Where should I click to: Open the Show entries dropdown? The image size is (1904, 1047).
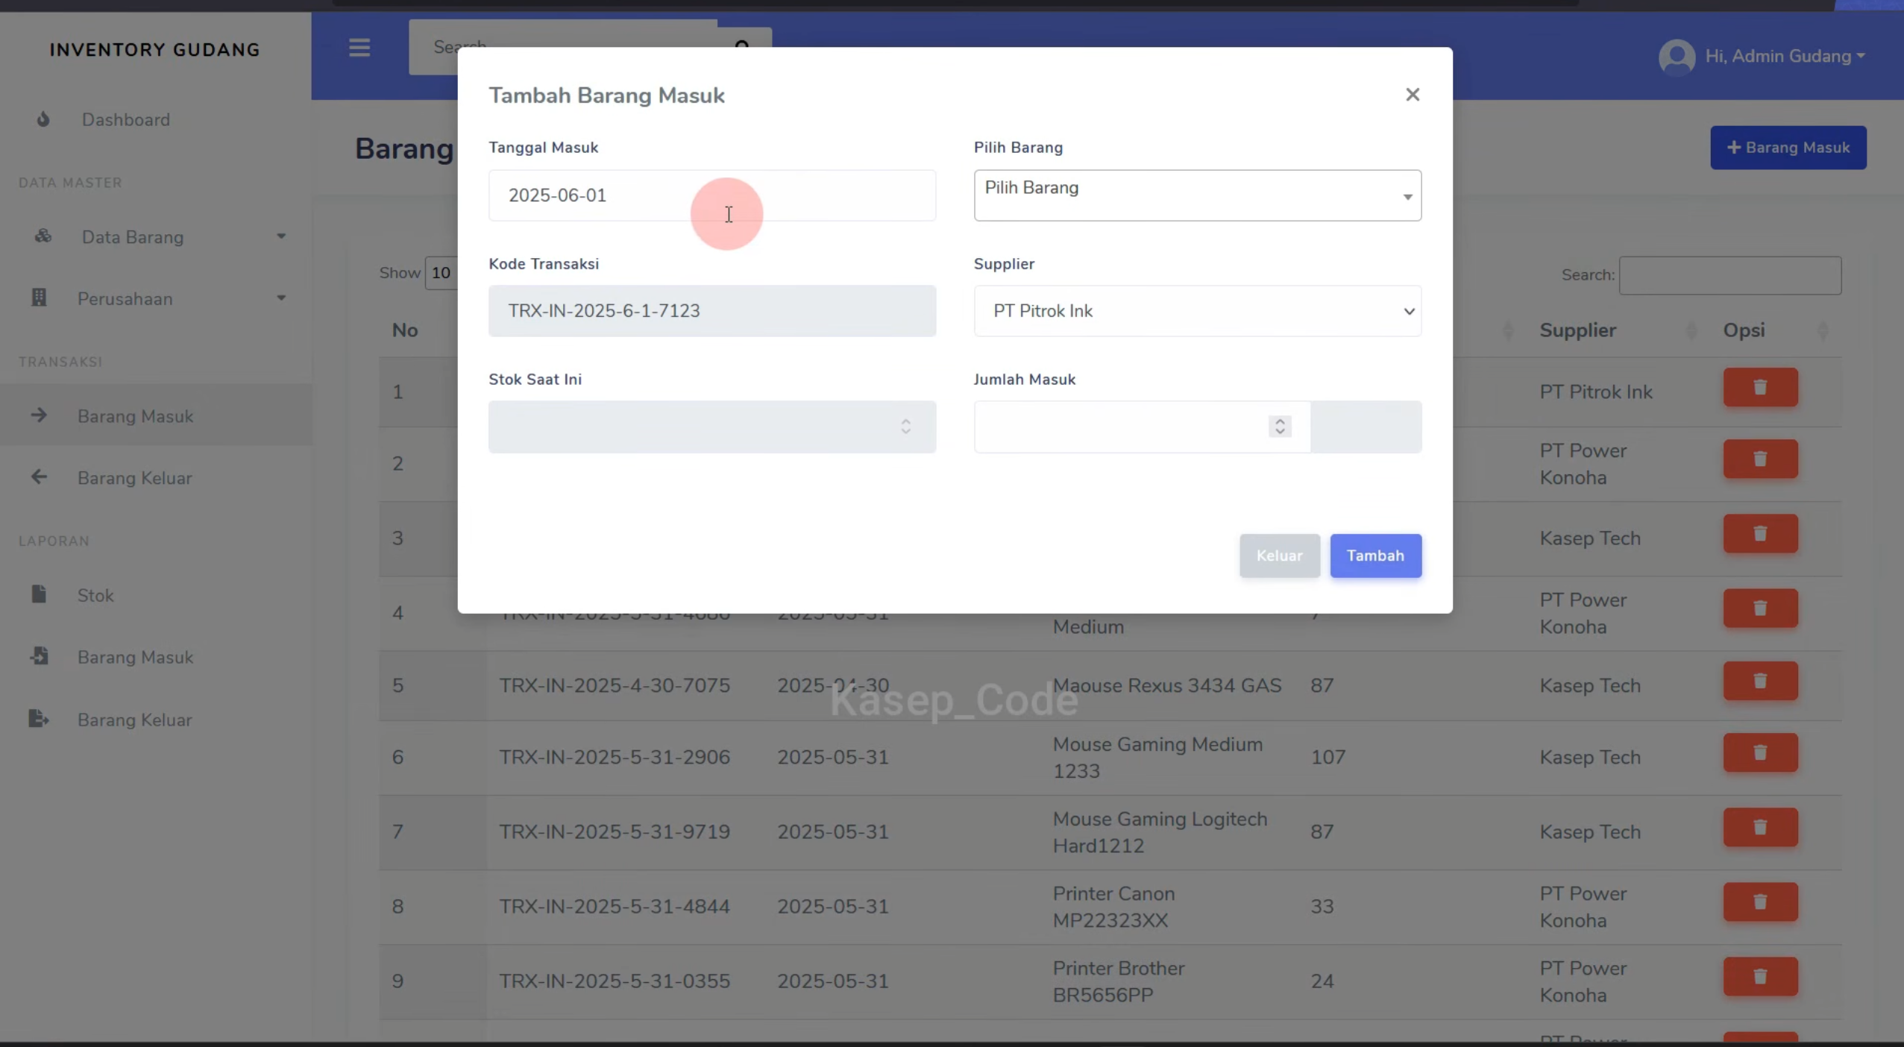click(442, 273)
